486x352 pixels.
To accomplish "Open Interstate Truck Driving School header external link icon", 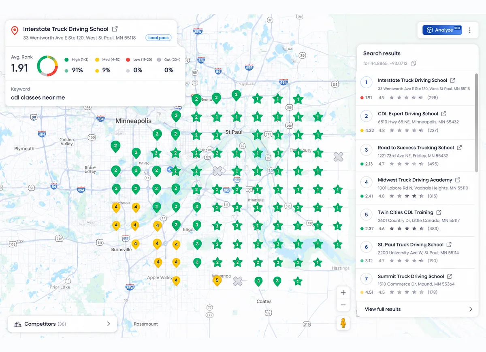I will tap(115, 29).
